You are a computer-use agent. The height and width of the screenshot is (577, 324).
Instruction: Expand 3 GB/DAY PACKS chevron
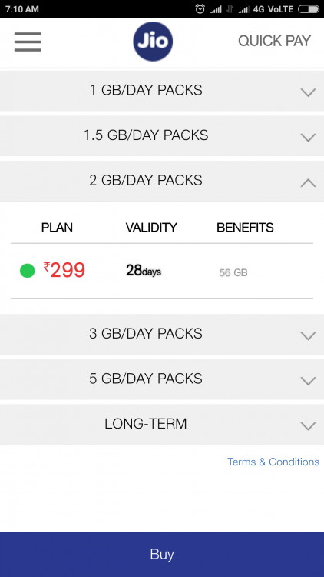coord(308,335)
